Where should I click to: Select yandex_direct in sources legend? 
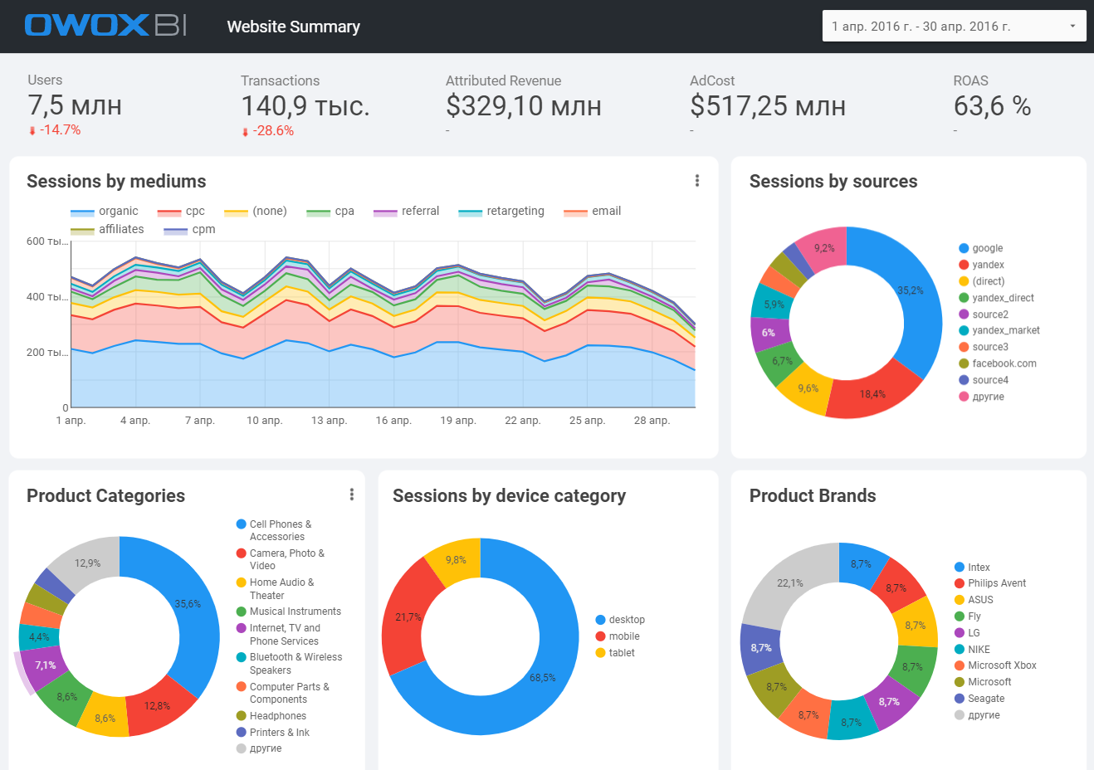997,298
